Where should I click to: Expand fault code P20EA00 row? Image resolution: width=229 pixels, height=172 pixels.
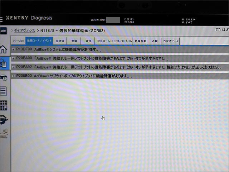pos(13,58)
